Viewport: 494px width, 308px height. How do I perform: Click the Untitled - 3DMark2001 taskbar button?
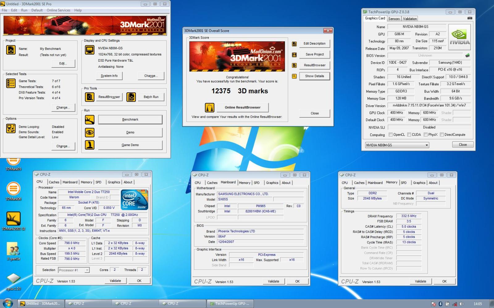coord(41,304)
